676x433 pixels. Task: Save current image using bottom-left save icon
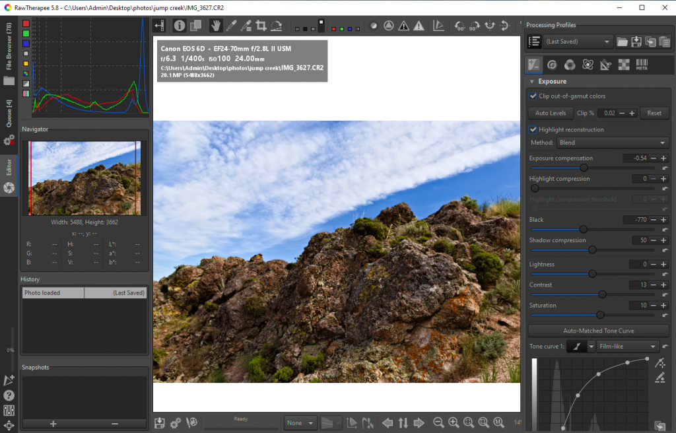(160, 422)
